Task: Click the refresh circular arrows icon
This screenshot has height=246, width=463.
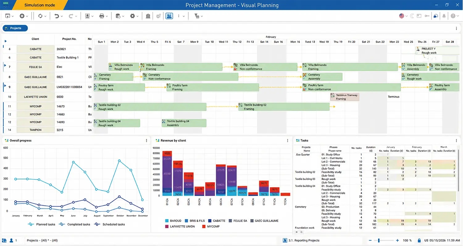Action: tap(40, 16)
